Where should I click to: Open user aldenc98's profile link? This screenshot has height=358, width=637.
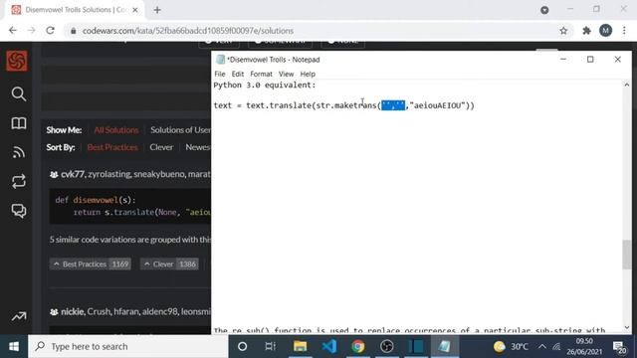pos(159,311)
